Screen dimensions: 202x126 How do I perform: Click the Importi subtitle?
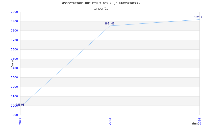101,9
